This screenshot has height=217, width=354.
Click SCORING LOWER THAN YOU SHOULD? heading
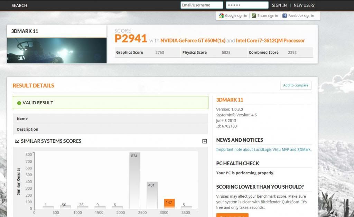(260, 187)
